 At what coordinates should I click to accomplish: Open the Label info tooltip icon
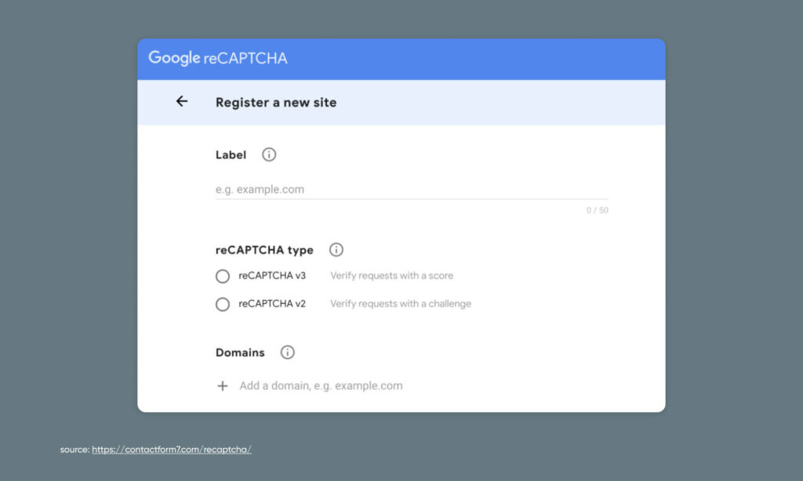(x=268, y=154)
